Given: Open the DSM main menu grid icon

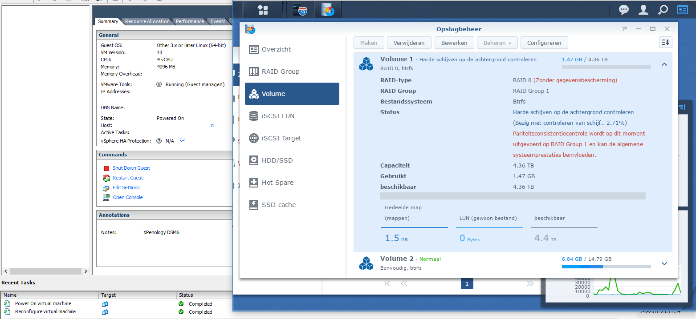Looking at the screenshot, I should point(263,9).
